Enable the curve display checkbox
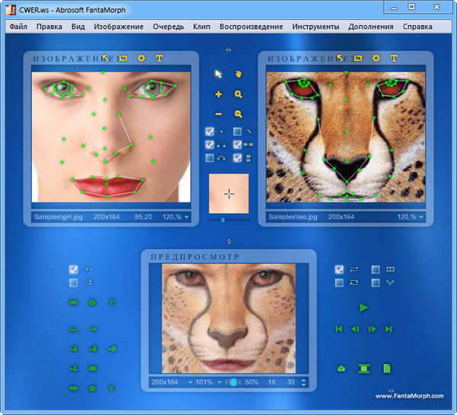The image size is (457, 415). 209,158
